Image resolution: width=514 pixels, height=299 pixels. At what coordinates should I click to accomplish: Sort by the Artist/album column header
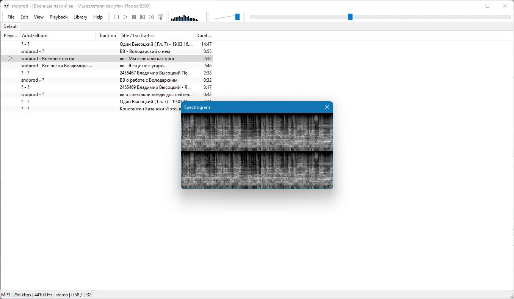point(58,36)
